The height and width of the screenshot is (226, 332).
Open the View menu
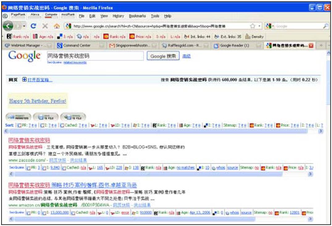(104, 16)
